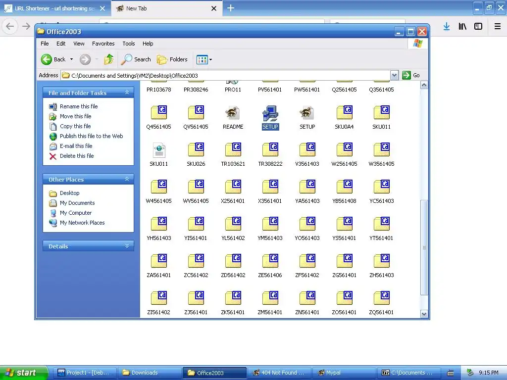This screenshot has height=380, width=507.
Task: Open the Favorites menu
Action: click(x=103, y=44)
